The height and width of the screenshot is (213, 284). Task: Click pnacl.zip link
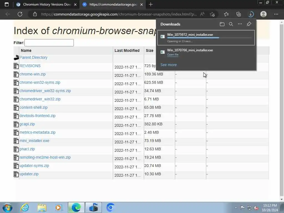pos(27,149)
